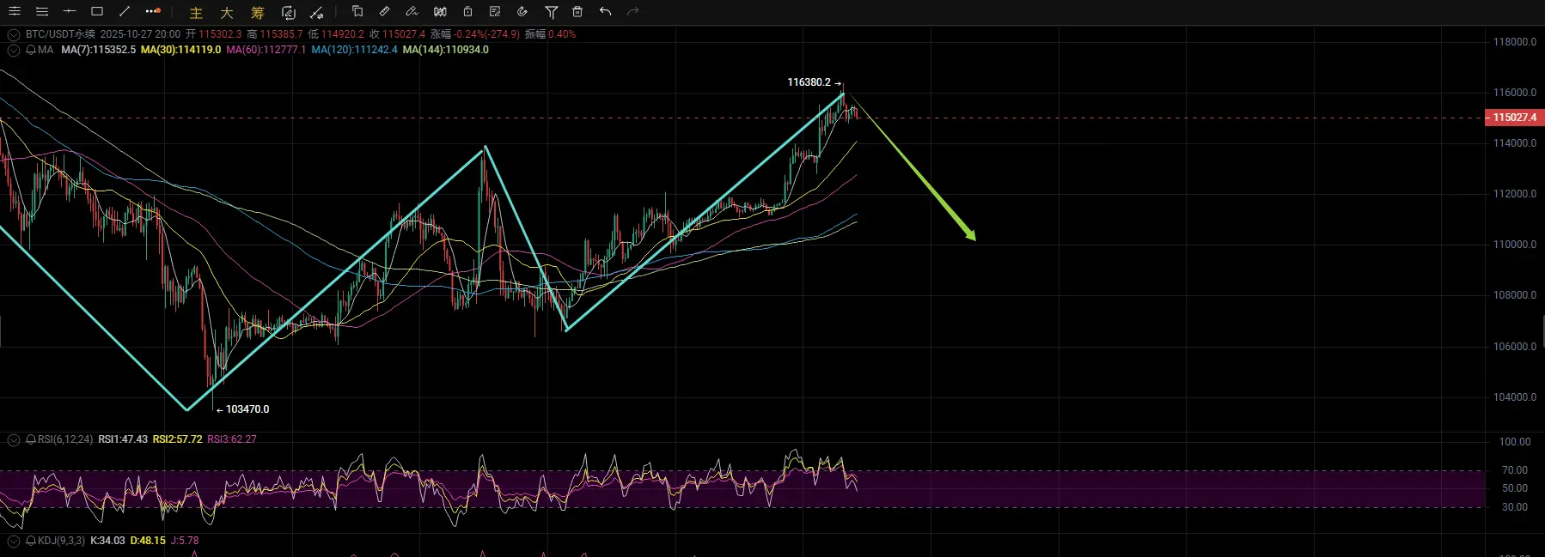The width and height of the screenshot is (1545, 557).
Task: Click the 112000.0 price axis label
Action: coord(1514,194)
